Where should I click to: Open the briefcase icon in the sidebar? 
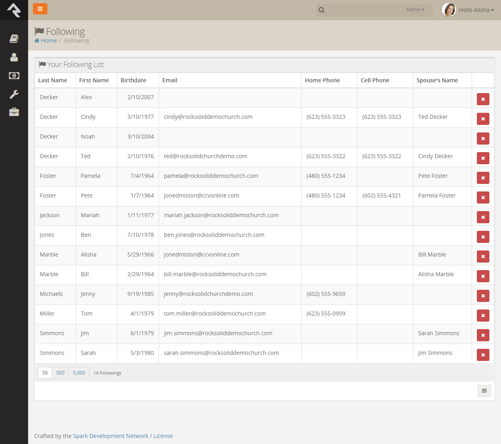point(14,112)
